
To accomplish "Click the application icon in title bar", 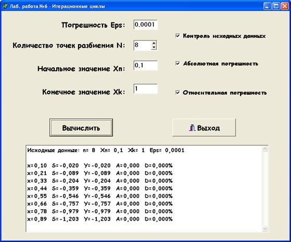I will tap(5, 6).
